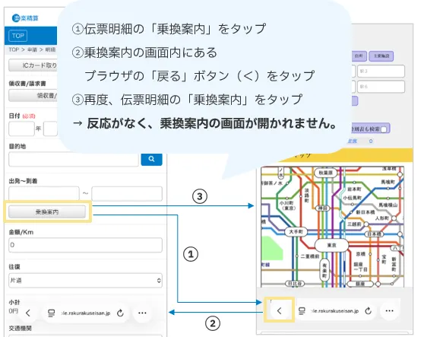
Task: Expand the 往復 片道 dropdown
Action: [x=85, y=281]
